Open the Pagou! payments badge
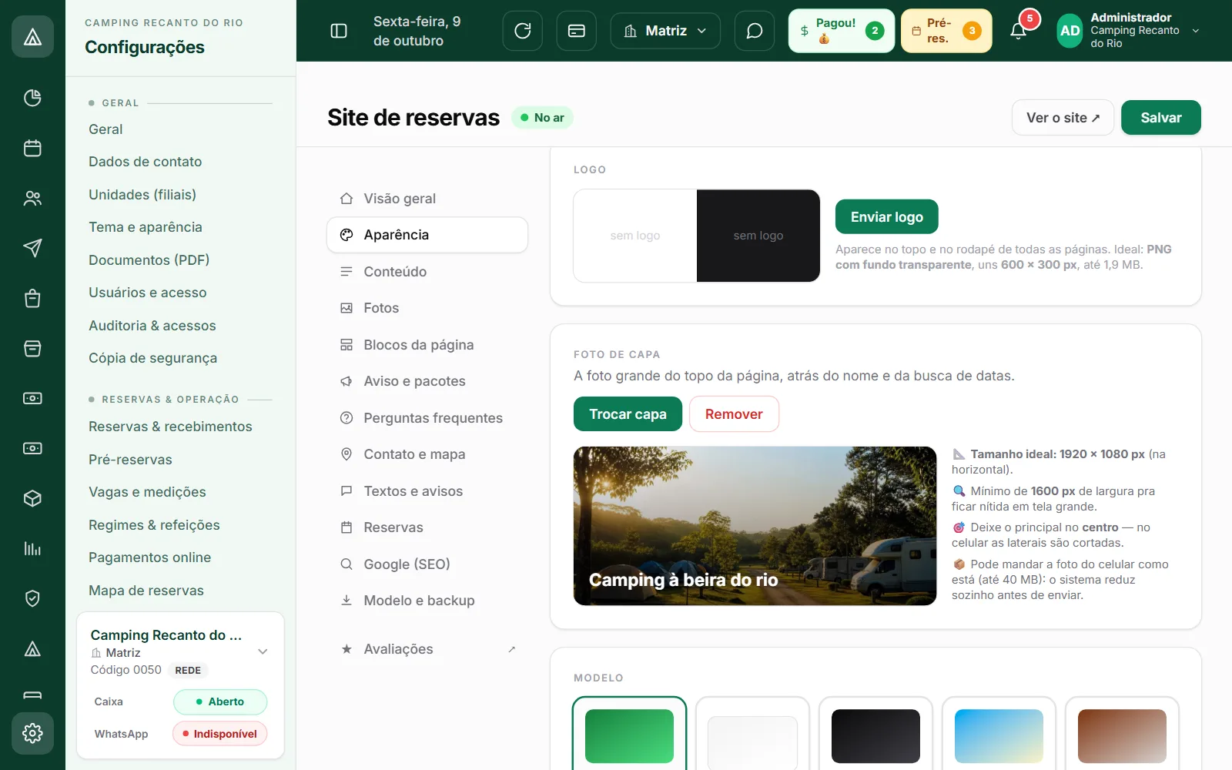This screenshot has width=1232, height=770. (841, 31)
